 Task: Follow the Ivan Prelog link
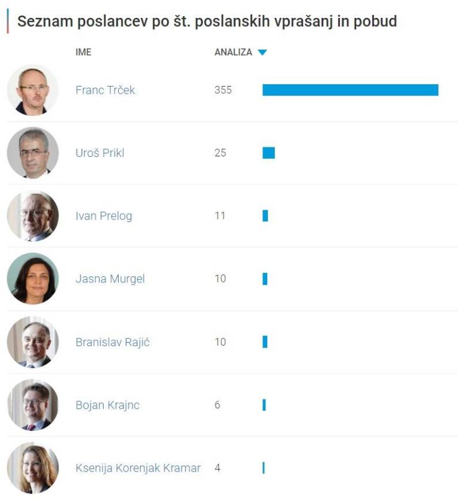(x=103, y=216)
